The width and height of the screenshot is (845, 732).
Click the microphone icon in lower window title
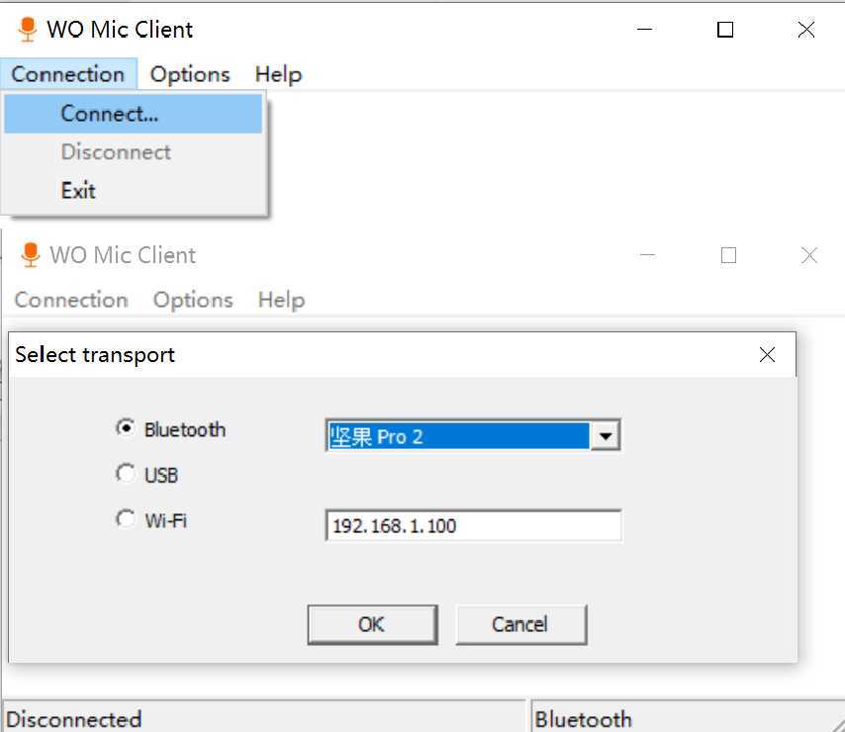[x=31, y=255]
